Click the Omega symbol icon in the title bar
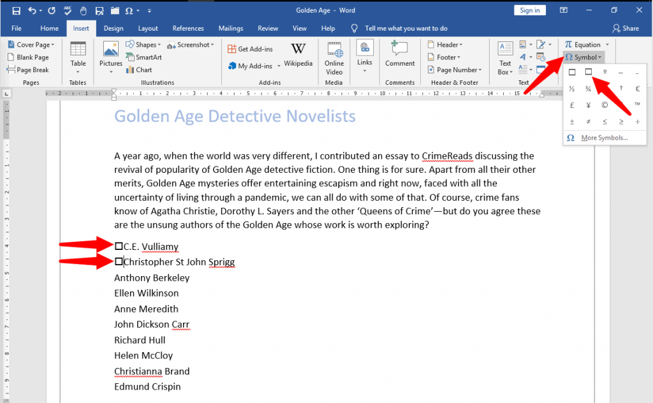 [129, 11]
